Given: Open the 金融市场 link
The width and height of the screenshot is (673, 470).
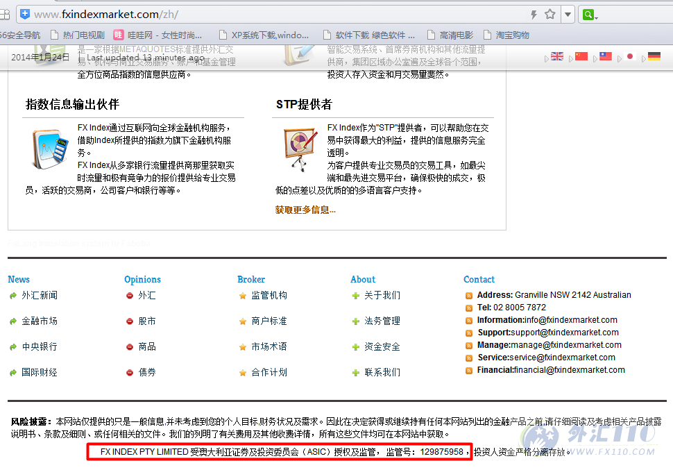Looking at the screenshot, I should (40, 321).
